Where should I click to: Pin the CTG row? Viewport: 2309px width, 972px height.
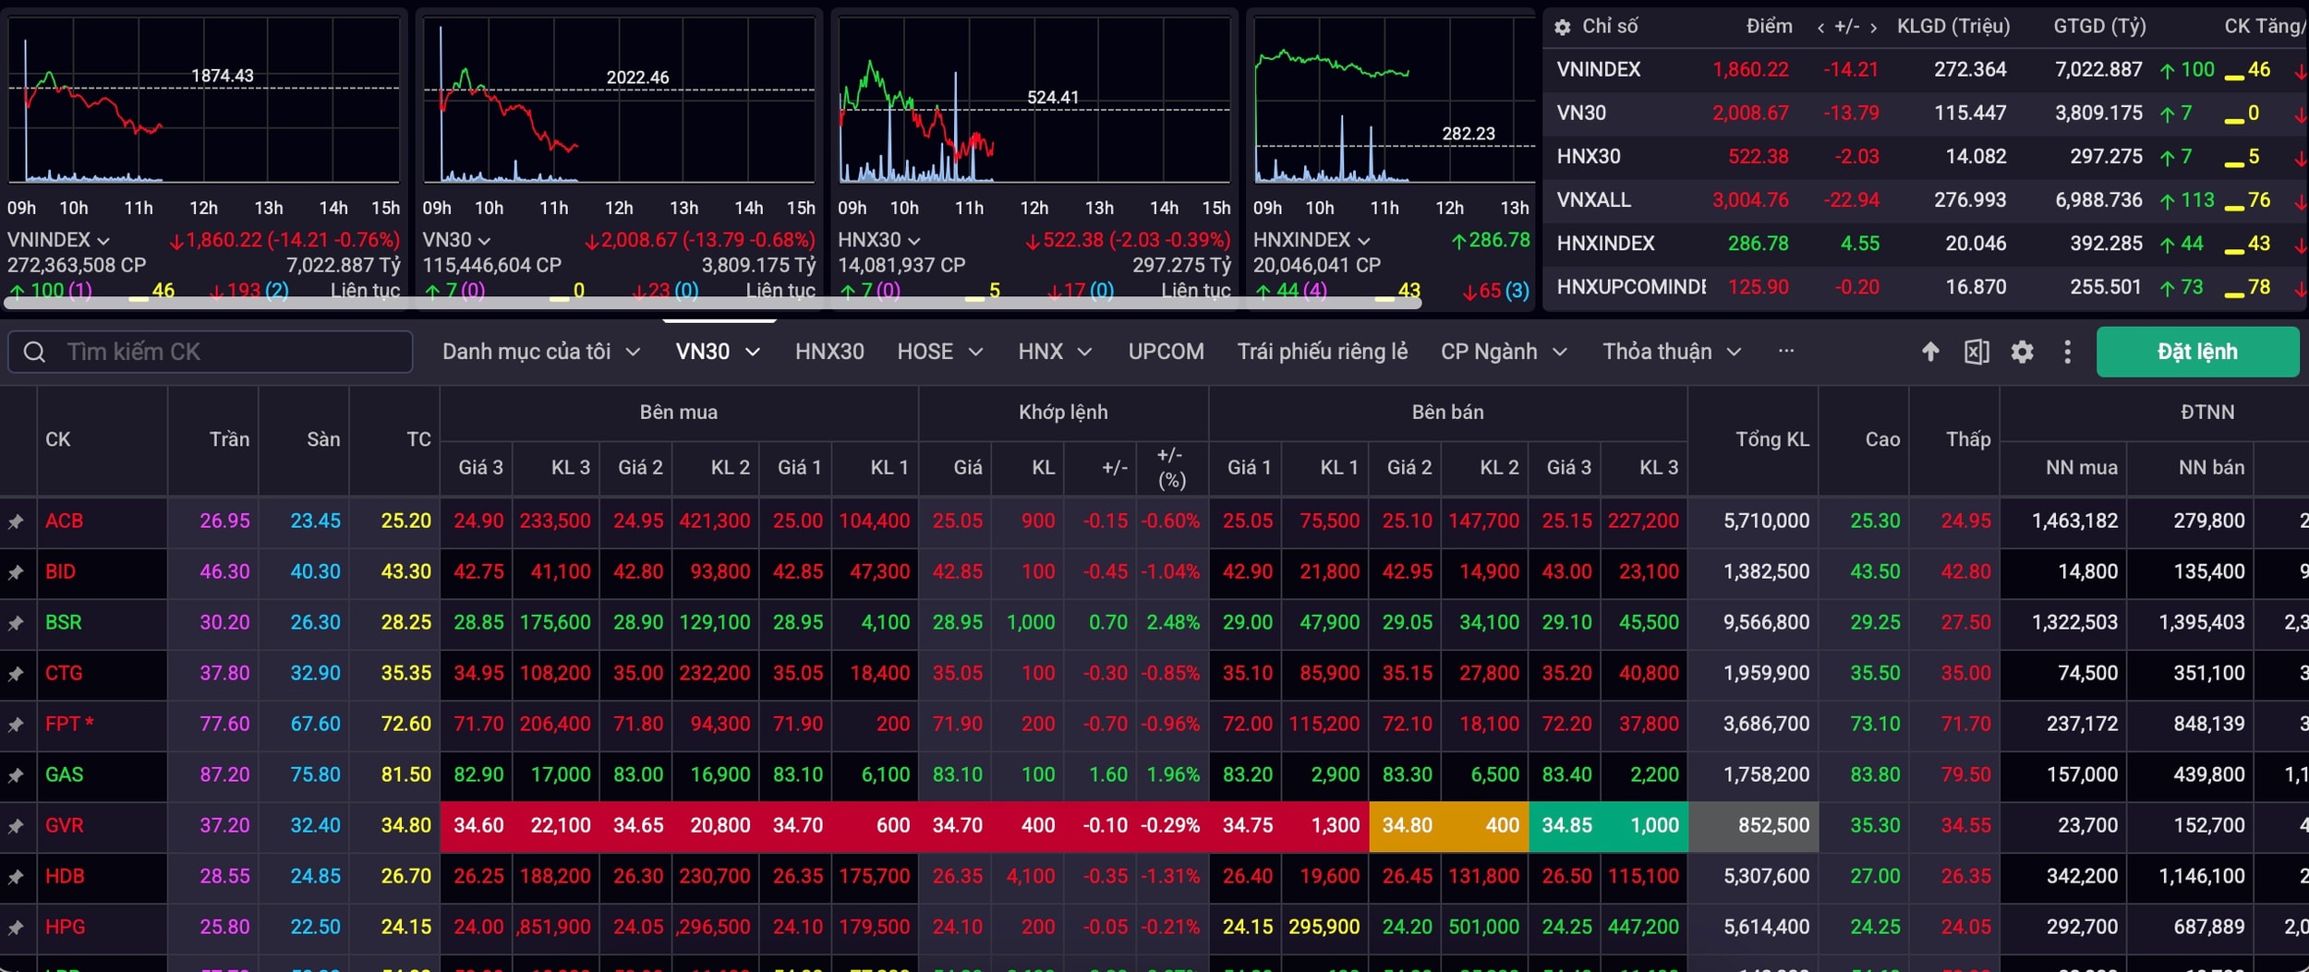tap(16, 674)
